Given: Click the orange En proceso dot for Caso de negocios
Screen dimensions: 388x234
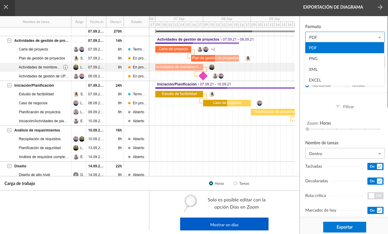Looking at the screenshot, I should tap(129, 103).
